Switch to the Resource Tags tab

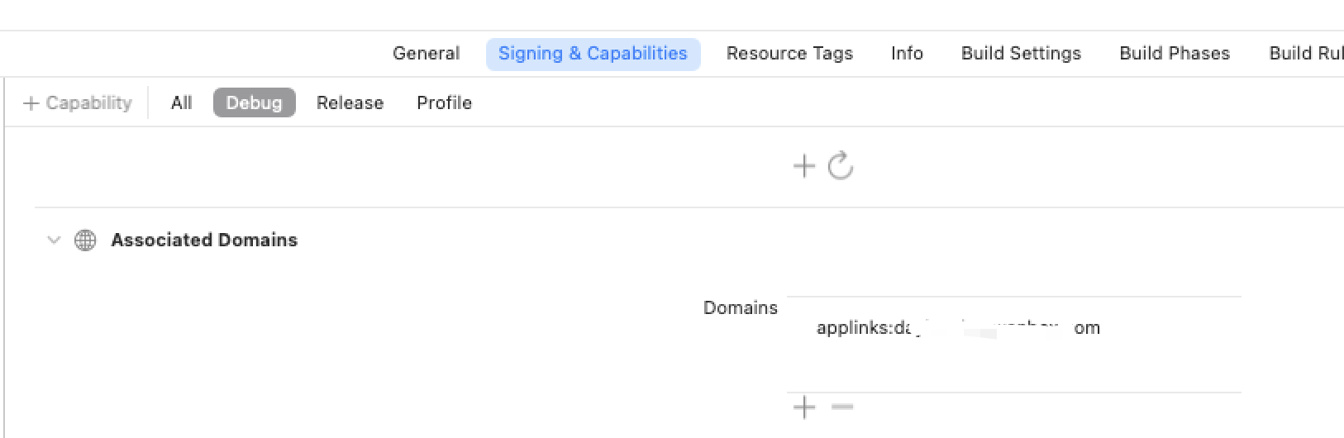tap(789, 54)
